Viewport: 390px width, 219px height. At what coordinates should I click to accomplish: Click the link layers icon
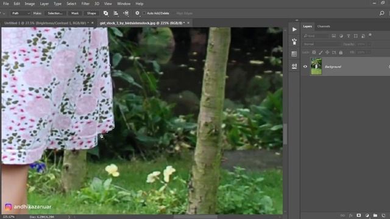342,215
